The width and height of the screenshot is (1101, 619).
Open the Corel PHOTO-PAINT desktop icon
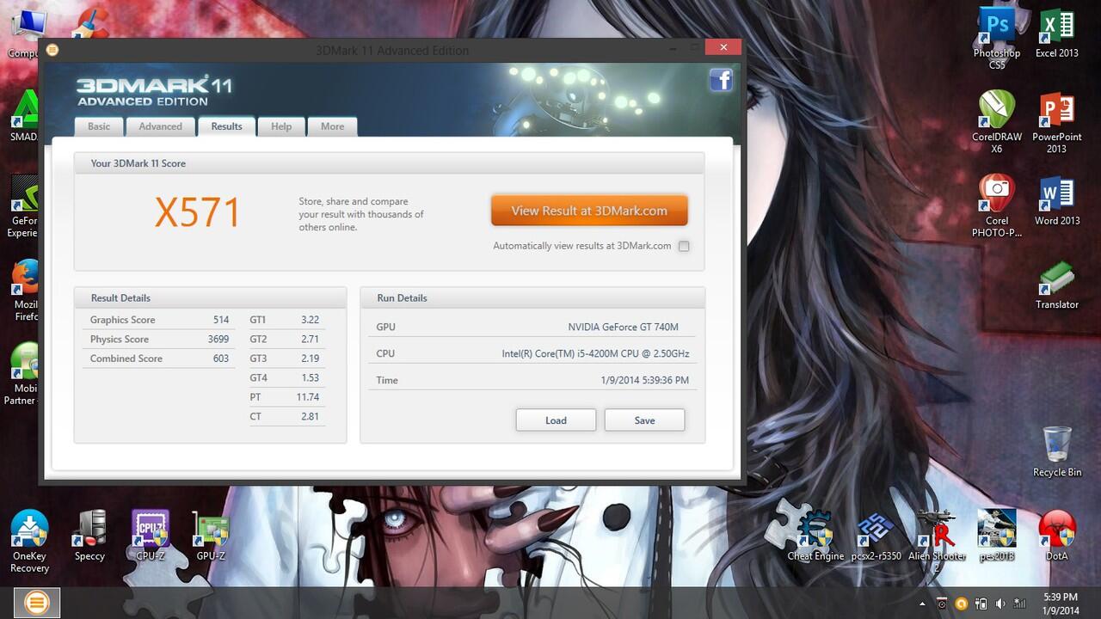click(997, 206)
